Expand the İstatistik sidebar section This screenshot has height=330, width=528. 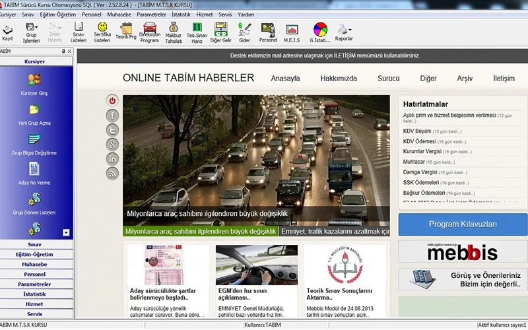point(35,294)
